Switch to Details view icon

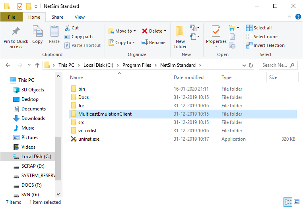click(288, 202)
